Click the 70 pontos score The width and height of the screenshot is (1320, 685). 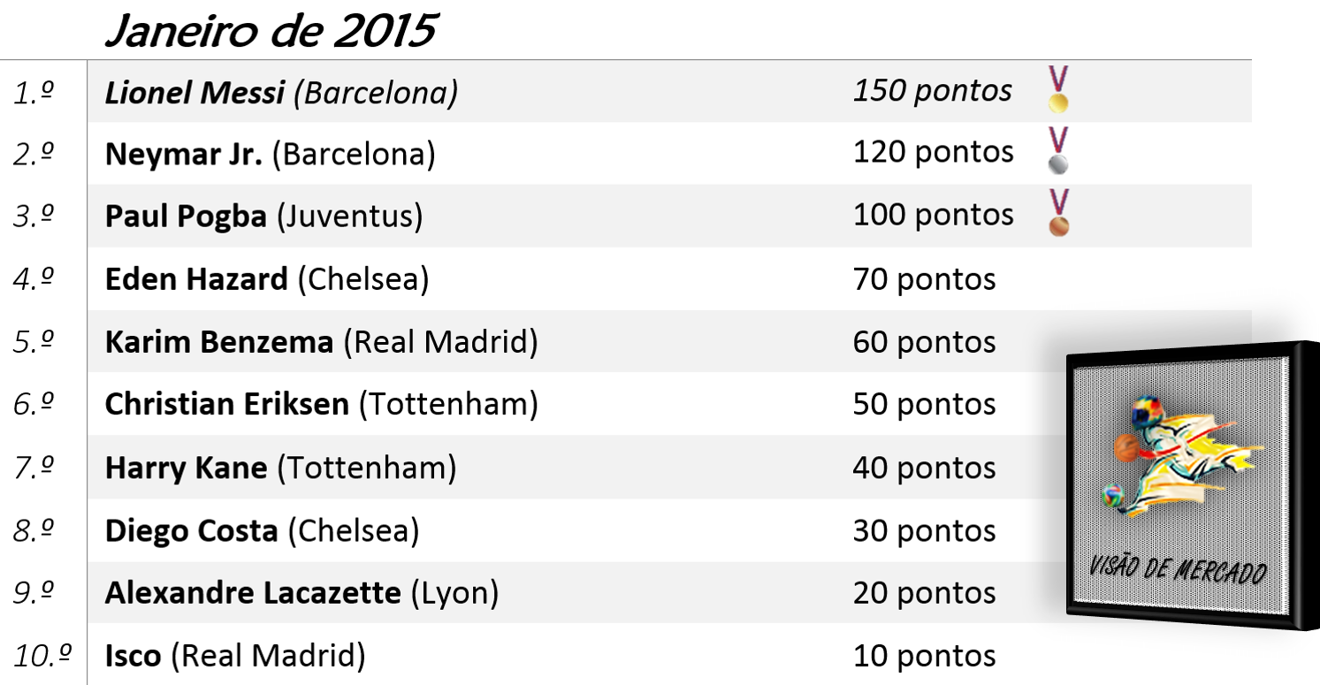925,279
